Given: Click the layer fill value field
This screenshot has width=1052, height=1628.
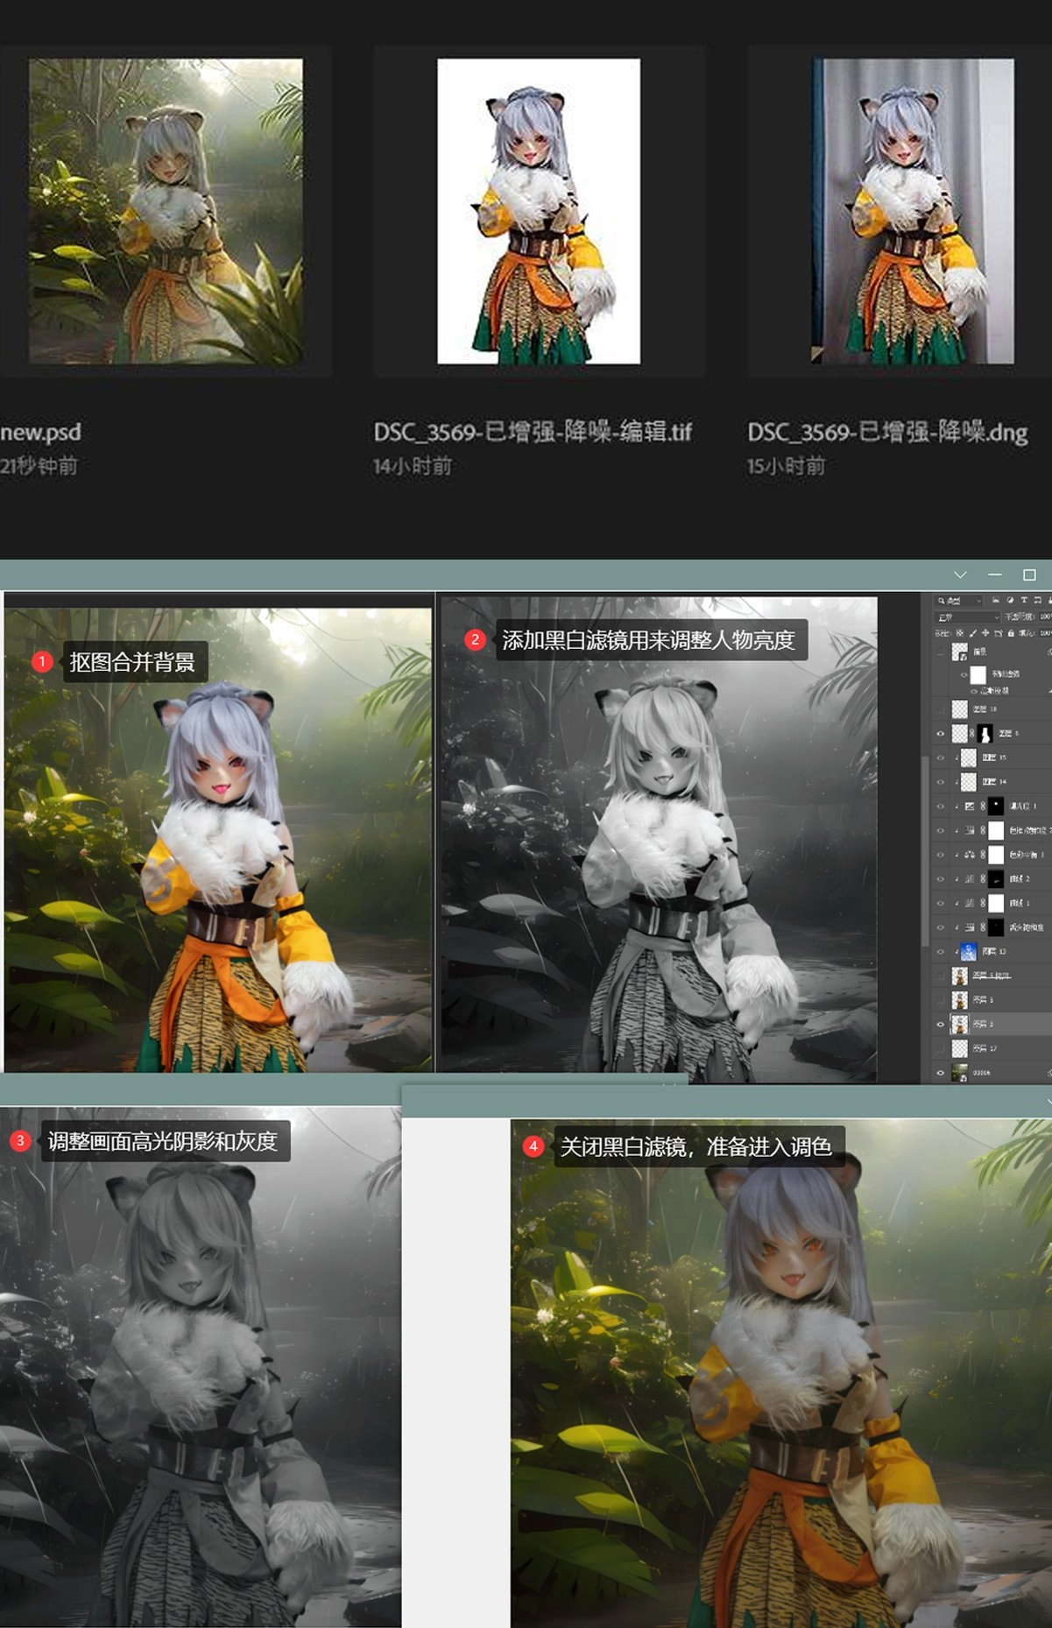Looking at the screenshot, I should pos(1046,633).
